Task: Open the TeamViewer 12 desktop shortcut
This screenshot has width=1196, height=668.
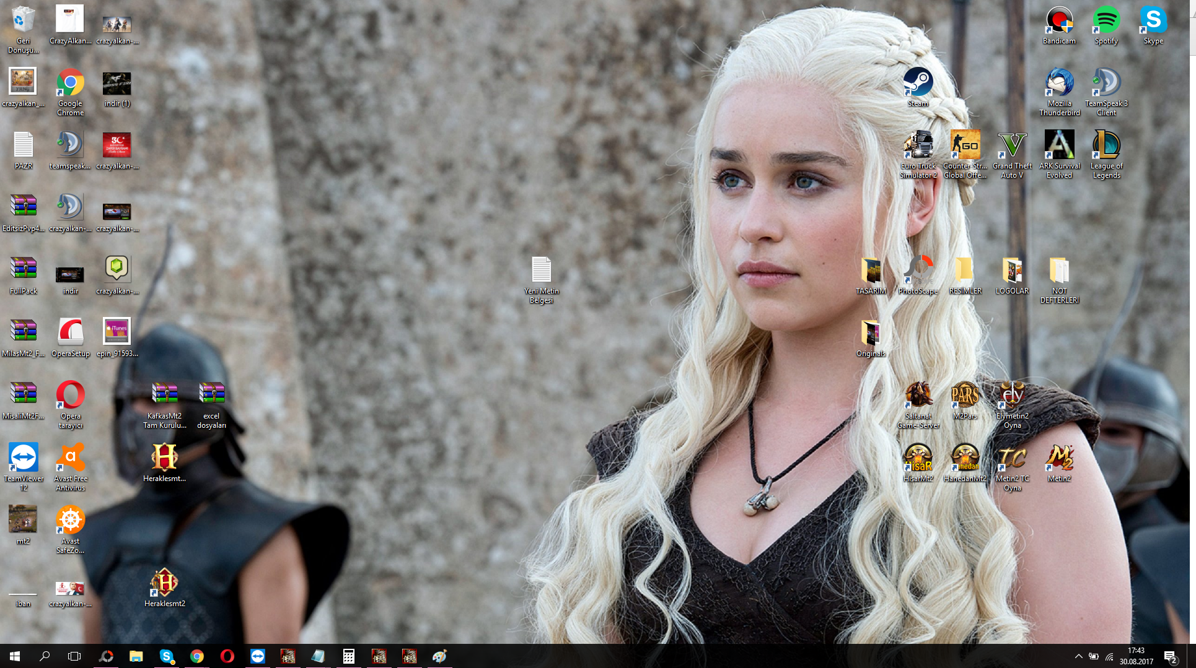Action: pos(23,467)
